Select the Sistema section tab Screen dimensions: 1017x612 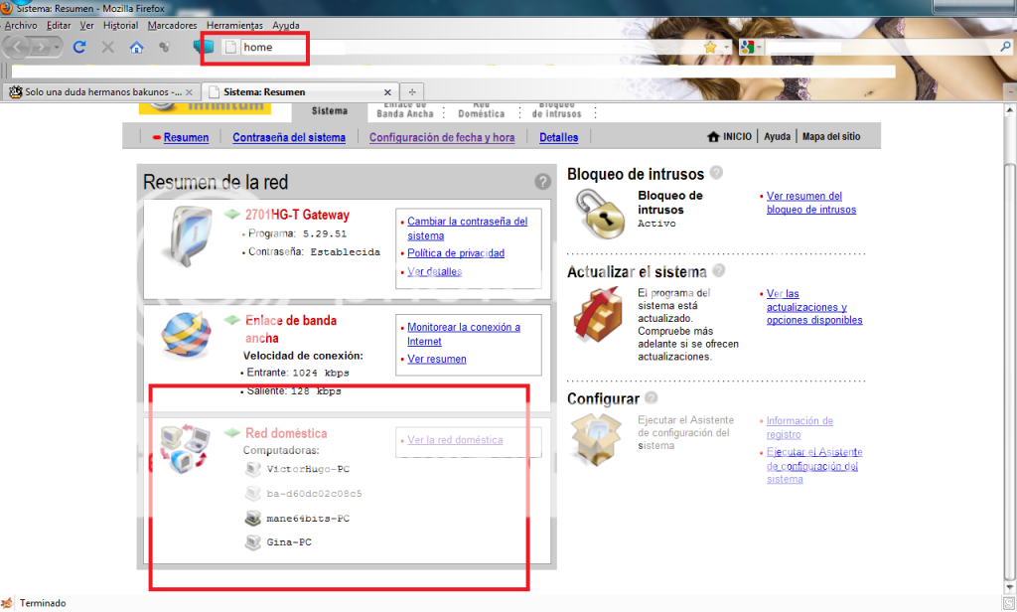tap(330, 111)
